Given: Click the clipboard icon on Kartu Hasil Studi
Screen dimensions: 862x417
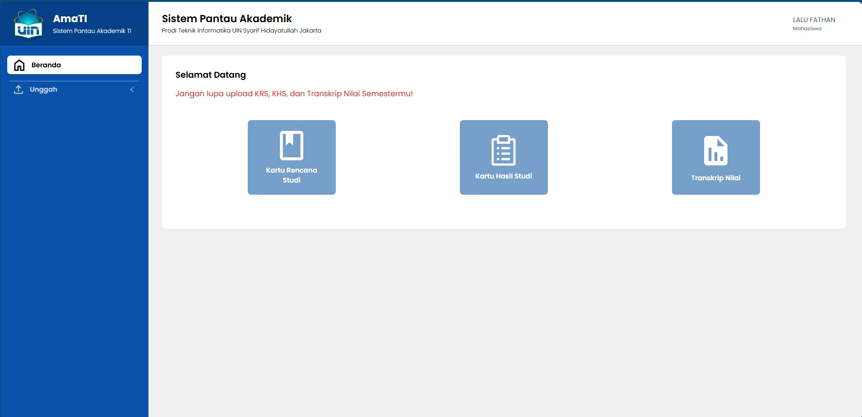Looking at the screenshot, I should [504, 150].
